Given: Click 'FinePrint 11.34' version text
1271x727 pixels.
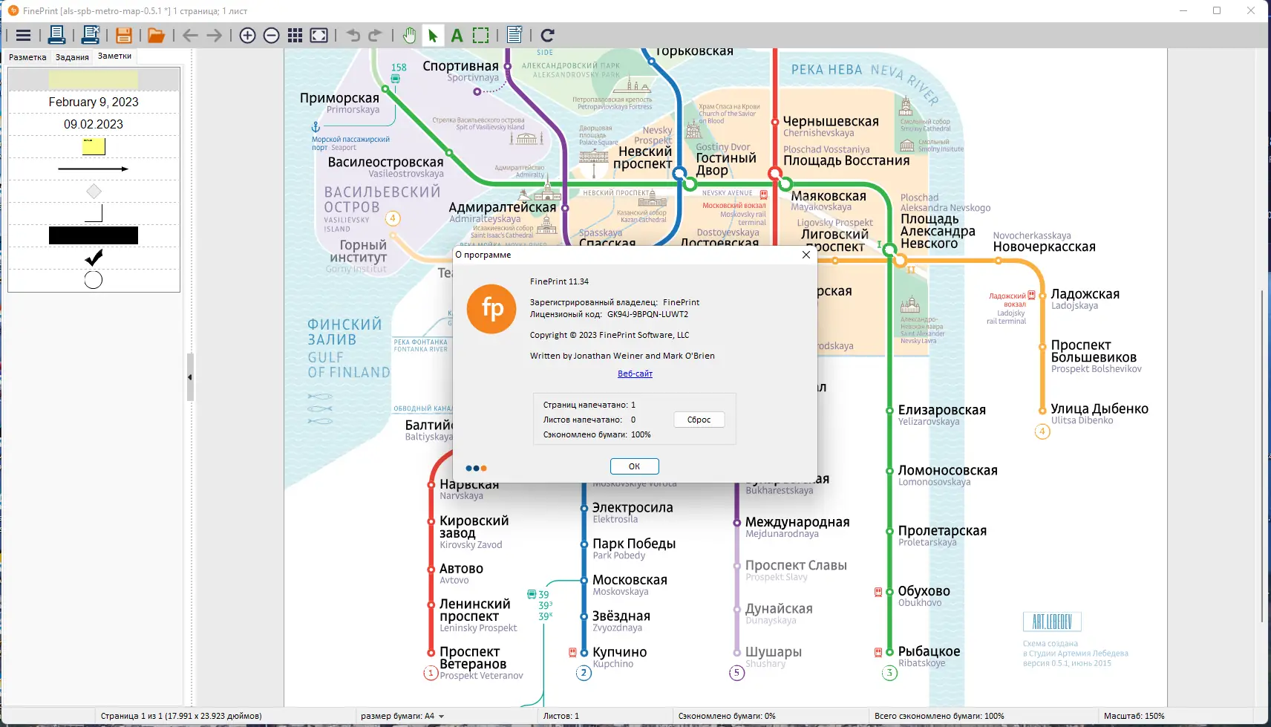Looking at the screenshot, I should pos(559,281).
